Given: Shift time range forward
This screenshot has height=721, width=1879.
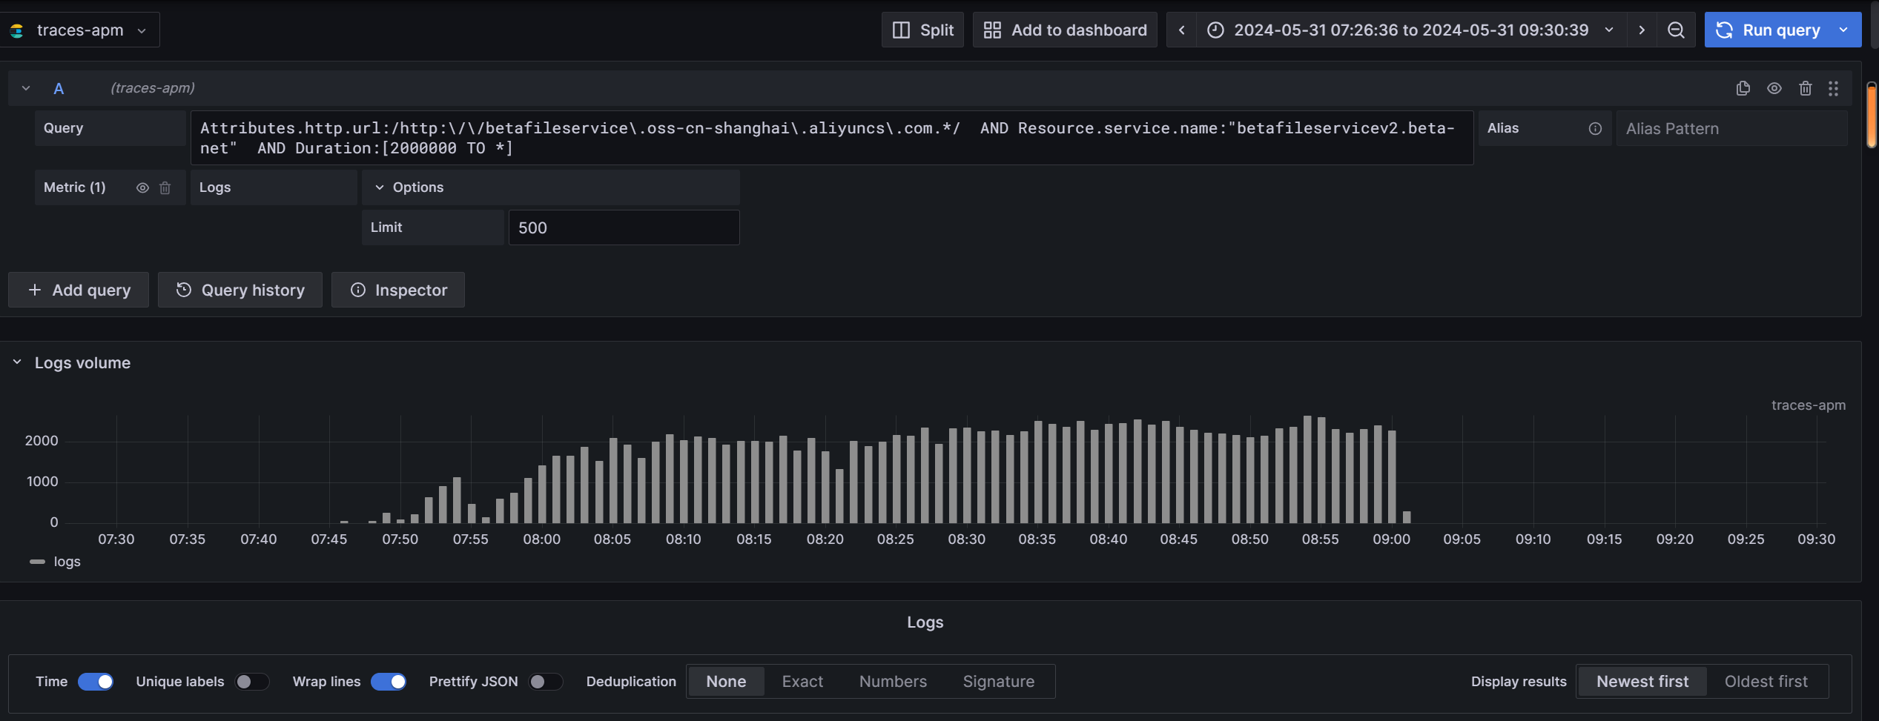Looking at the screenshot, I should coord(1642,30).
